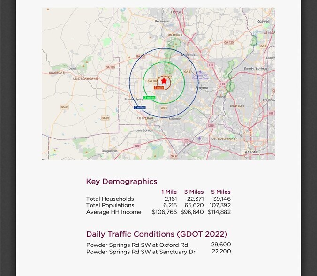Image resolution: width=317 pixels, height=276 pixels.
Task: Click the 22,200 traffic count
Action: (x=221, y=251)
